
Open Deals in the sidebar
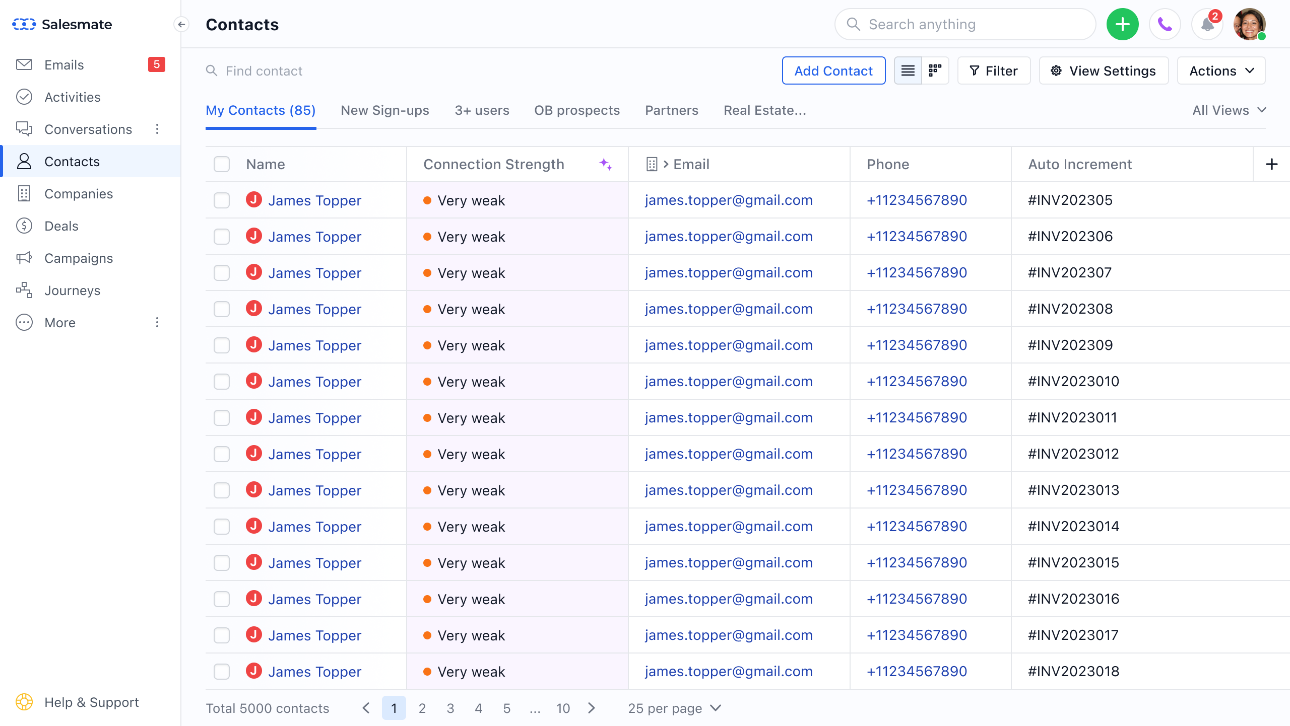(61, 226)
